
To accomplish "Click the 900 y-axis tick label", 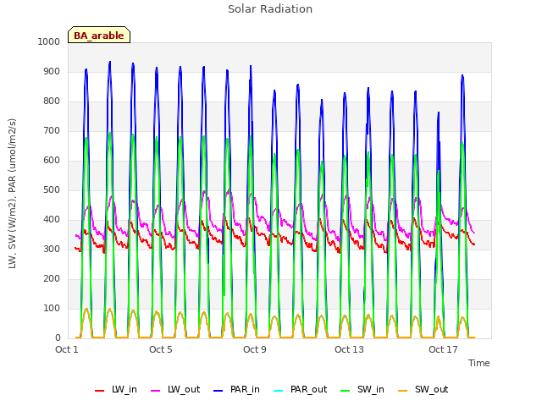I will click(x=52, y=71).
